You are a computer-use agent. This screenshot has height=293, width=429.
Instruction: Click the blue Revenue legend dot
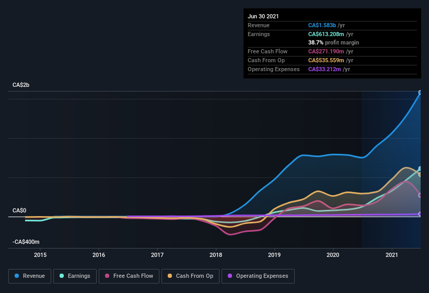pos(17,276)
